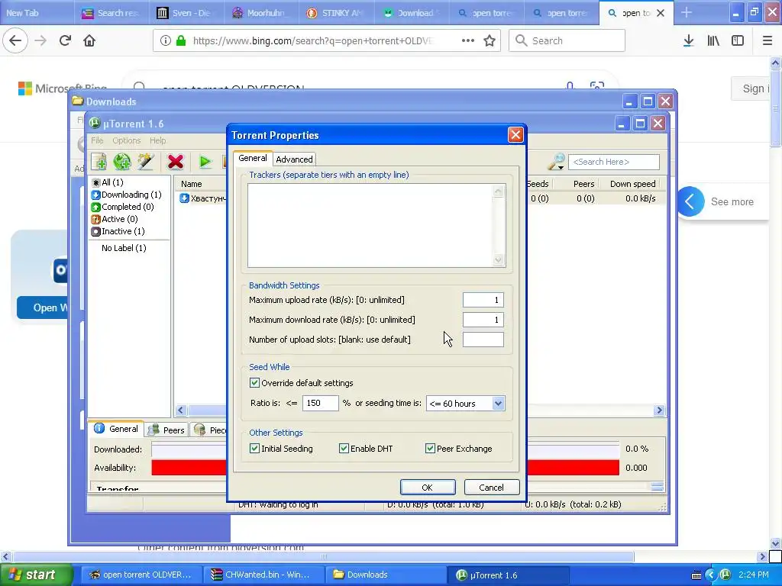Image resolution: width=782 pixels, height=586 pixels.
Task: Open Firefox library icon
Action: click(x=713, y=41)
